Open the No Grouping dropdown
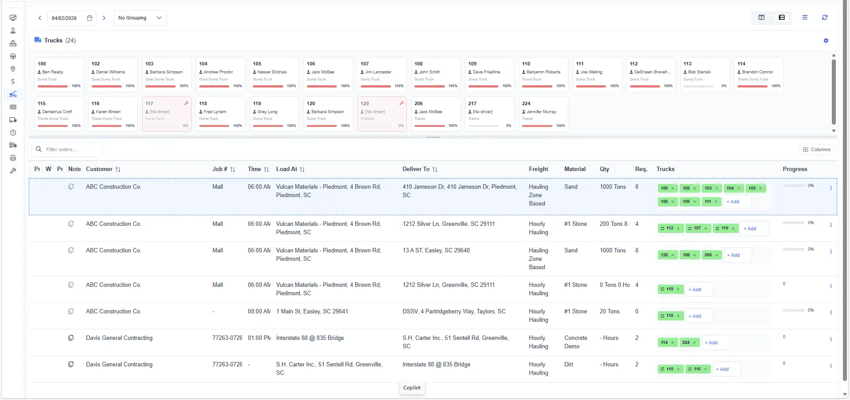 [140, 18]
